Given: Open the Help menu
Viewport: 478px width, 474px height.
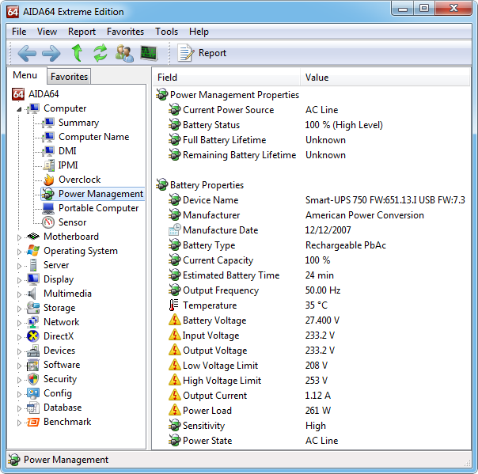Looking at the screenshot, I should 199,32.
